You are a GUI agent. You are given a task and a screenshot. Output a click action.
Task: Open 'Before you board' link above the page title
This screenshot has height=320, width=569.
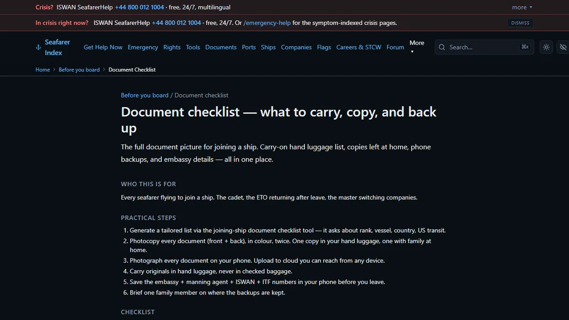(x=145, y=95)
